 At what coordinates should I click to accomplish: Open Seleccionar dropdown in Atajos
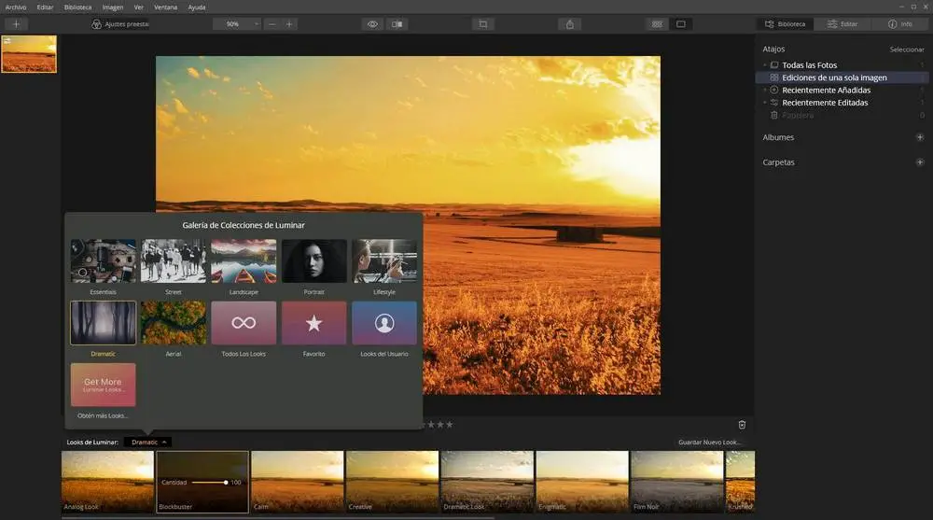tap(906, 49)
